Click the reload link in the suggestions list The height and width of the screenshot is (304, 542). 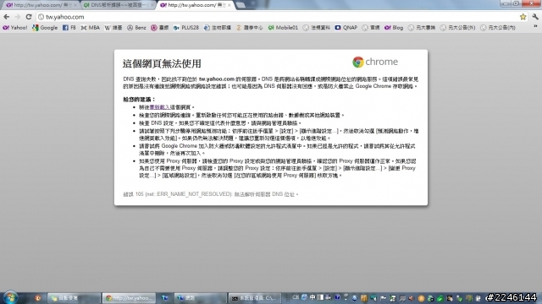tap(160, 107)
